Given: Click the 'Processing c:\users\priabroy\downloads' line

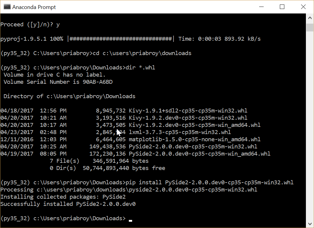Looking at the screenshot, I should pyautogui.click(x=129, y=190).
